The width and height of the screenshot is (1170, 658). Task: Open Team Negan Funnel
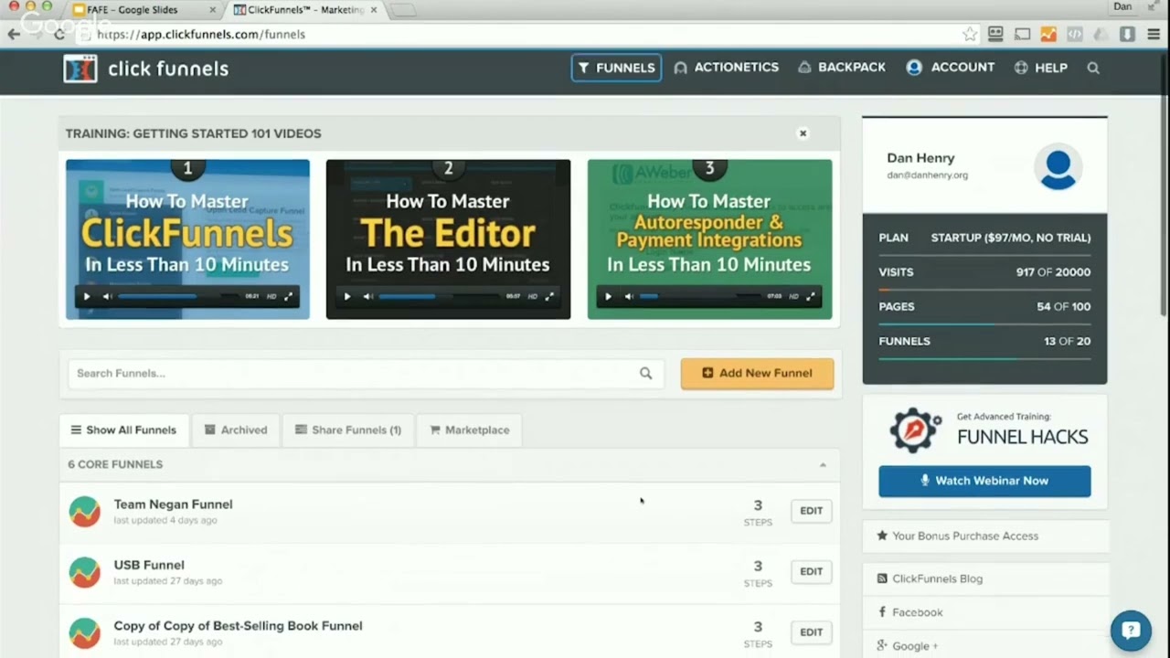coord(173,504)
